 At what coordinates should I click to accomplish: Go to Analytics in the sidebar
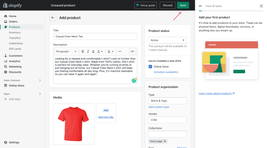tap(15, 61)
